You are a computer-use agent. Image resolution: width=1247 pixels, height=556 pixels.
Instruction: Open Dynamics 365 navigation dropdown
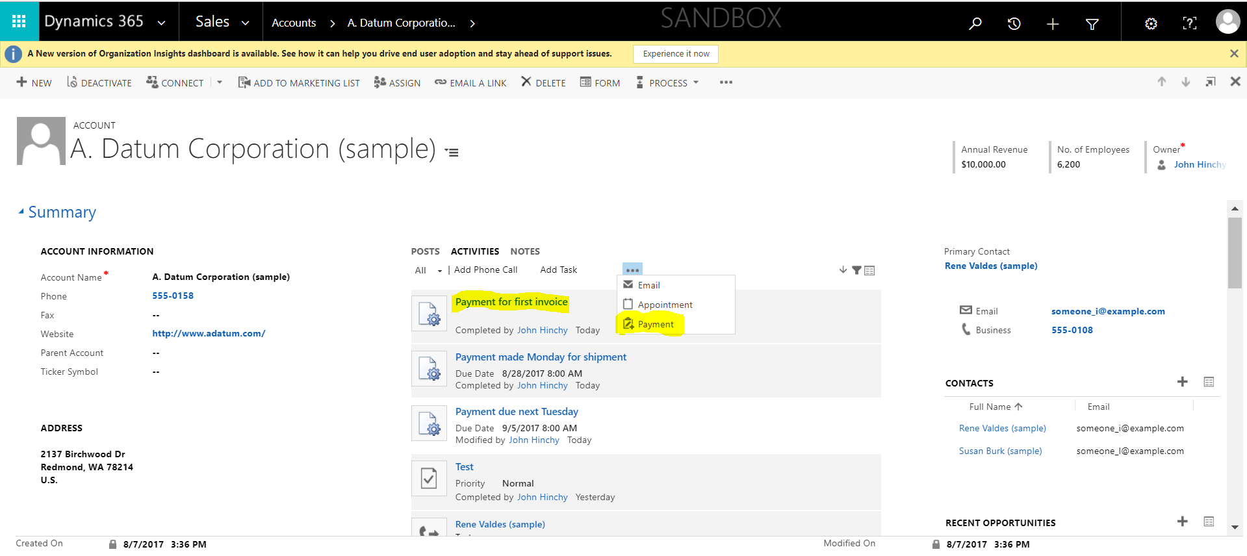tap(161, 23)
